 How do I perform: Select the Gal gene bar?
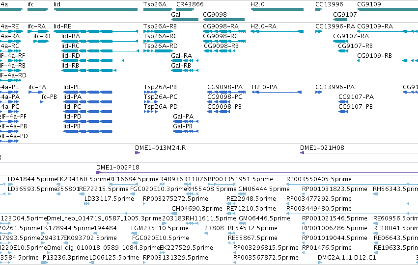185,20
